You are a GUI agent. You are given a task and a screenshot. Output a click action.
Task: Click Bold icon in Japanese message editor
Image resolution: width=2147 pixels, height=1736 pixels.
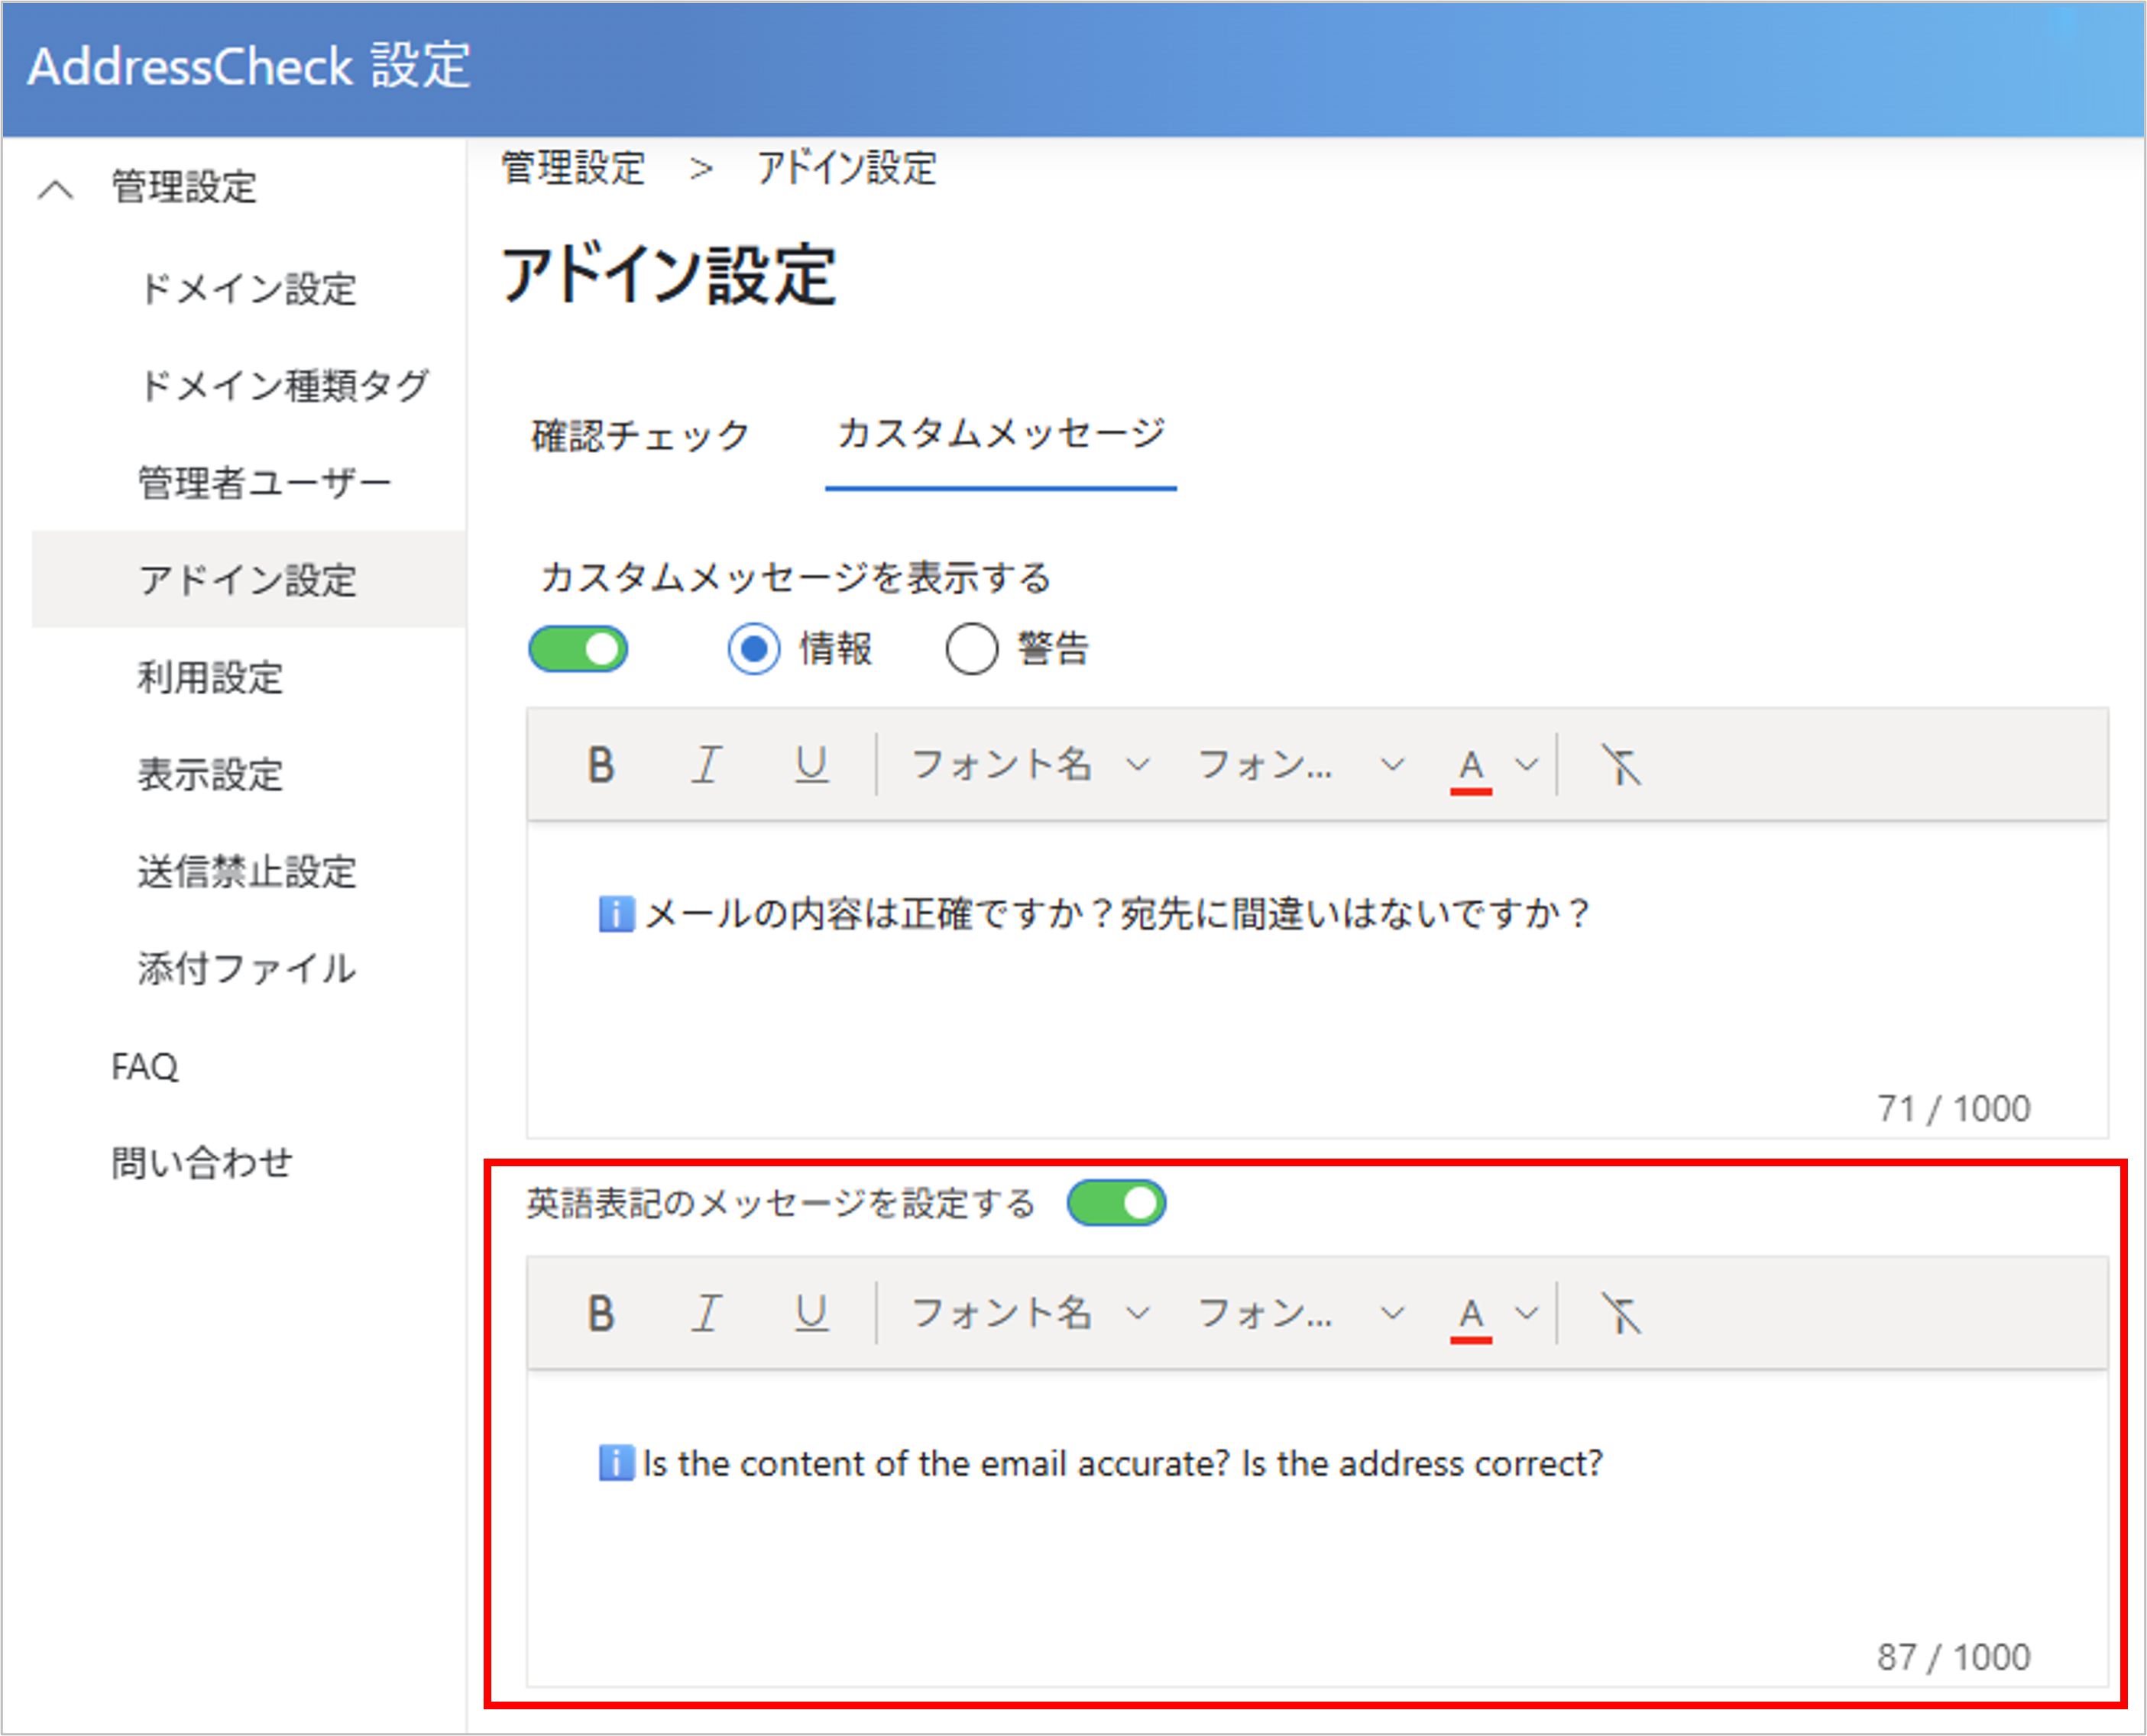601,766
